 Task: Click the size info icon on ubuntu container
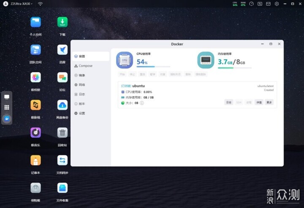tap(142, 103)
